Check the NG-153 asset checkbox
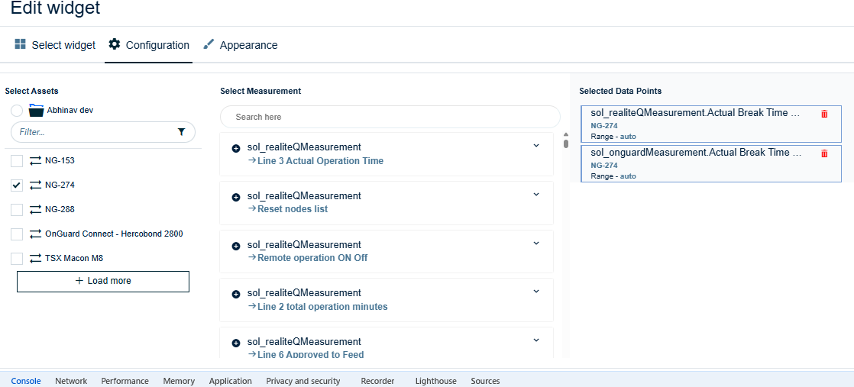Viewport: 854px width, 387px height. tap(17, 160)
